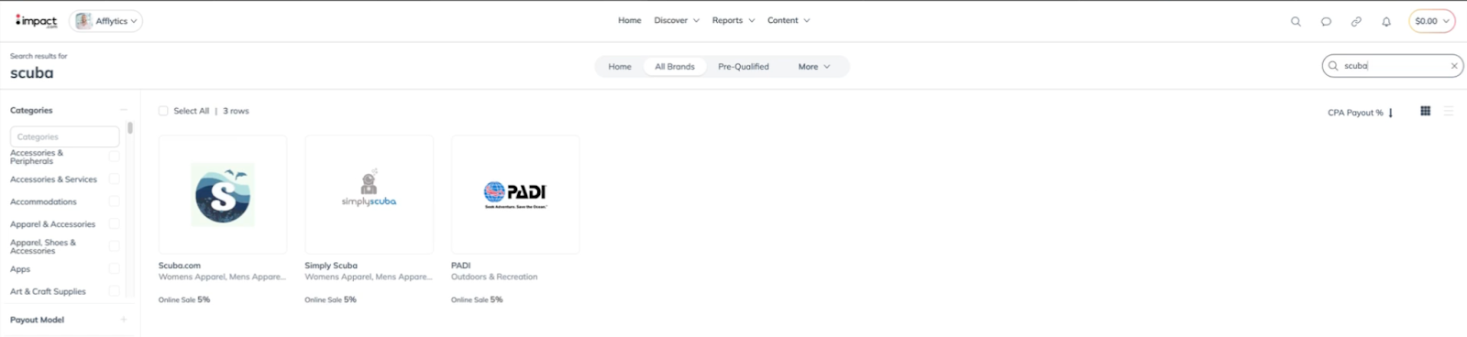Expand the Payout Model section
This screenshot has height=337, width=1467.
click(124, 320)
